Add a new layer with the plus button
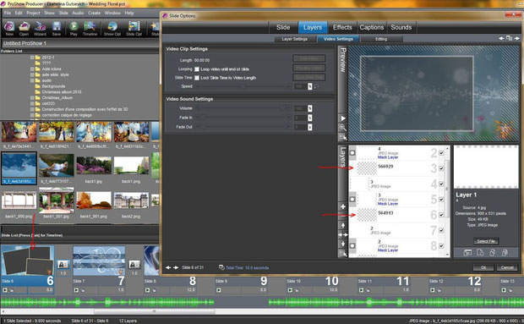Viewport: 524px width, 324px height. pos(343,206)
